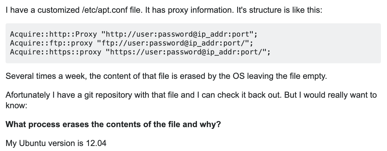This screenshot has height=151, width=387.
Task: Click empty gray area inside code block
Action: (x=325, y=43)
